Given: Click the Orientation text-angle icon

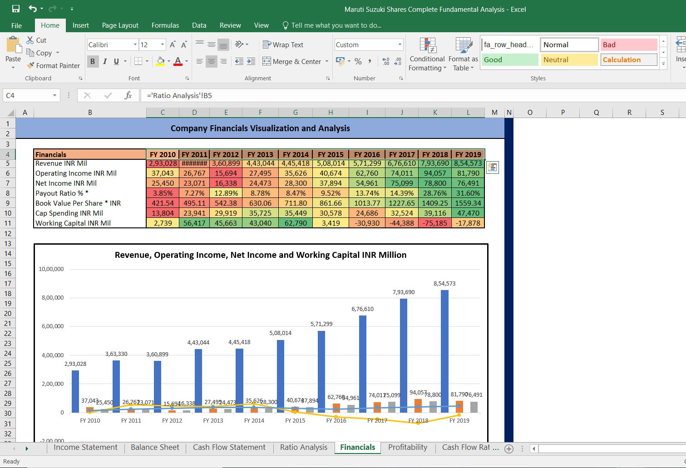Looking at the screenshot, I should [239, 44].
